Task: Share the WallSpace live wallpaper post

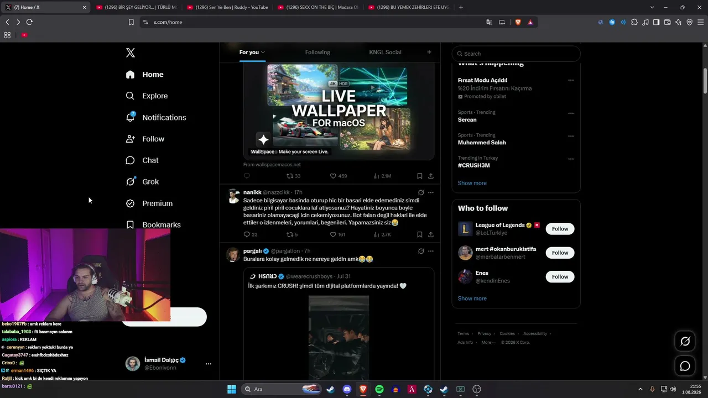Action: pyautogui.click(x=431, y=176)
